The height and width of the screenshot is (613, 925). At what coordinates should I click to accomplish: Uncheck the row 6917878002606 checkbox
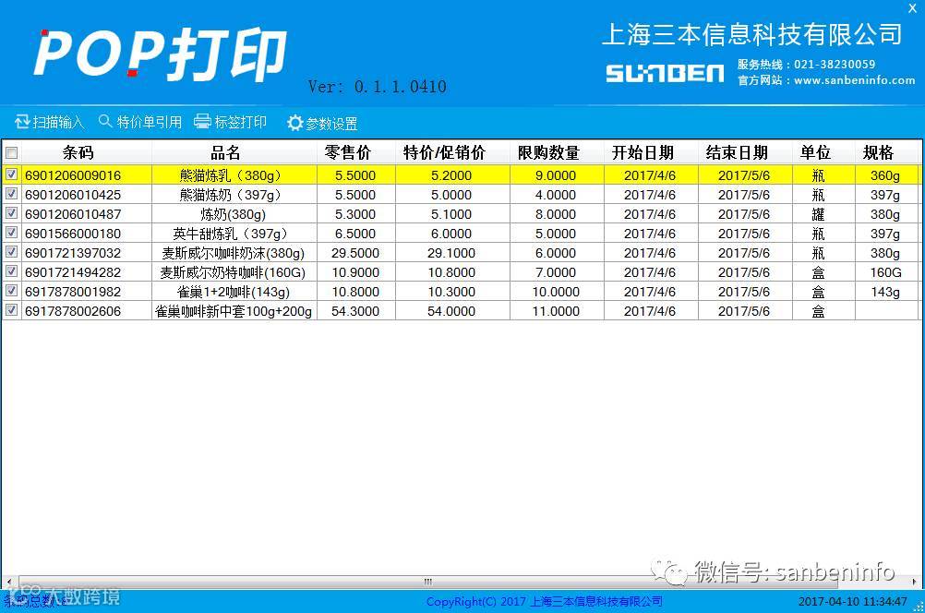(11, 310)
